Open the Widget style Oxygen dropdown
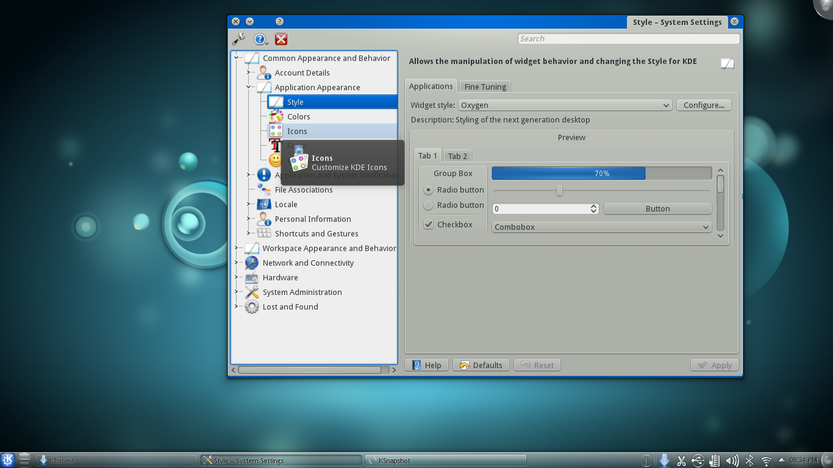The height and width of the screenshot is (468, 833). click(565, 105)
